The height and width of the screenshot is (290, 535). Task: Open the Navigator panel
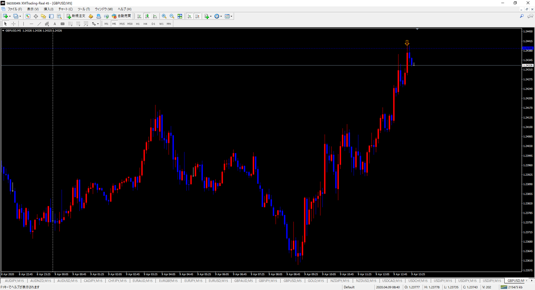(43, 16)
